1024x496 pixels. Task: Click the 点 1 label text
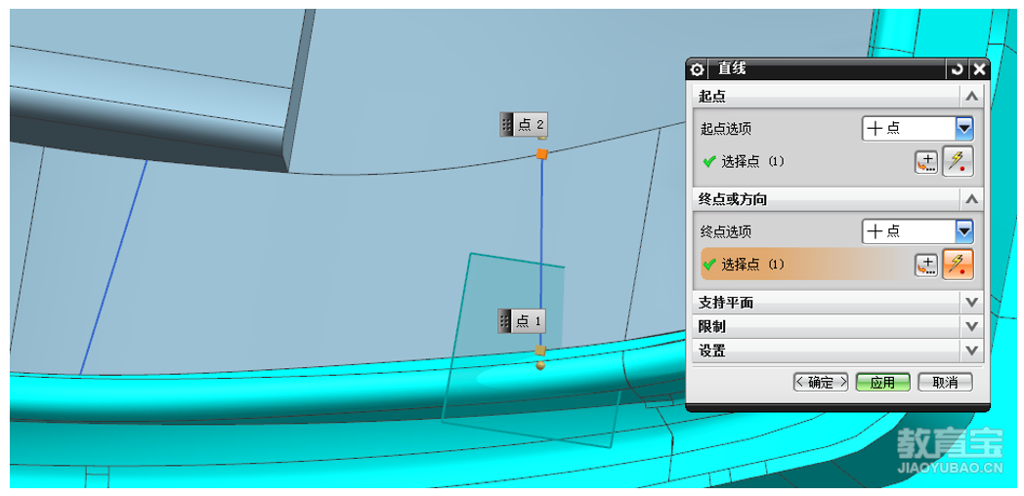pos(529,321)
